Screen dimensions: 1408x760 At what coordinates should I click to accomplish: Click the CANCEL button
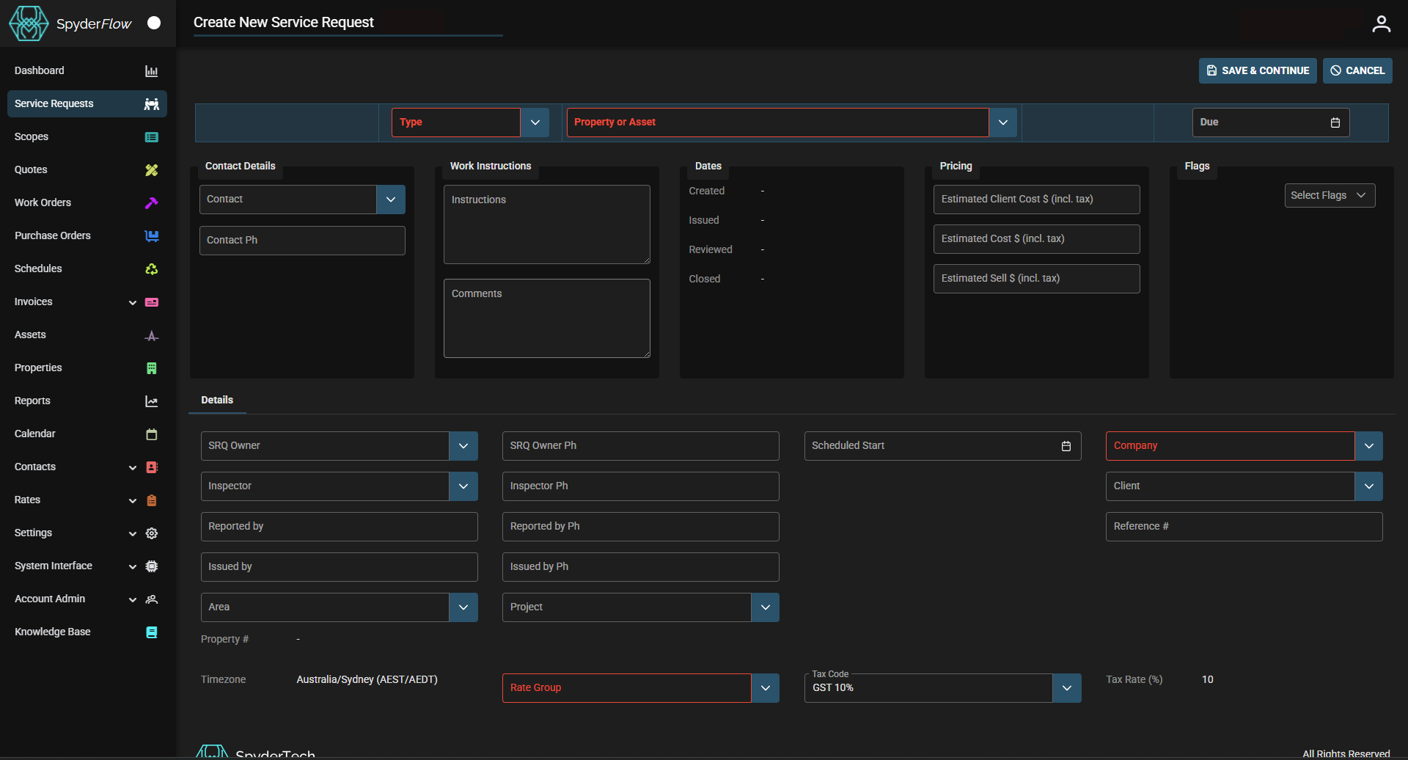click(1357, 70)
